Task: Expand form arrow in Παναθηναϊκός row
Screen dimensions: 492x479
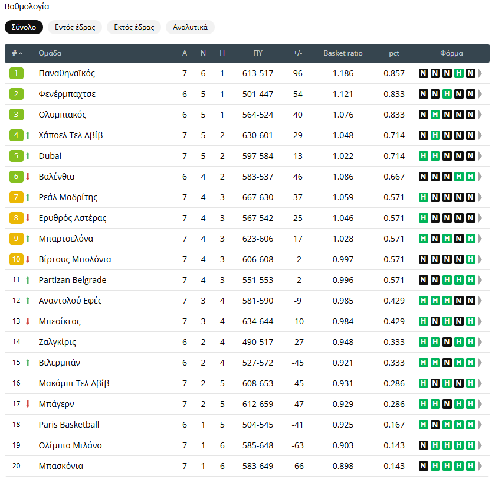Action: pyautogui.click(x=480, y=73)
